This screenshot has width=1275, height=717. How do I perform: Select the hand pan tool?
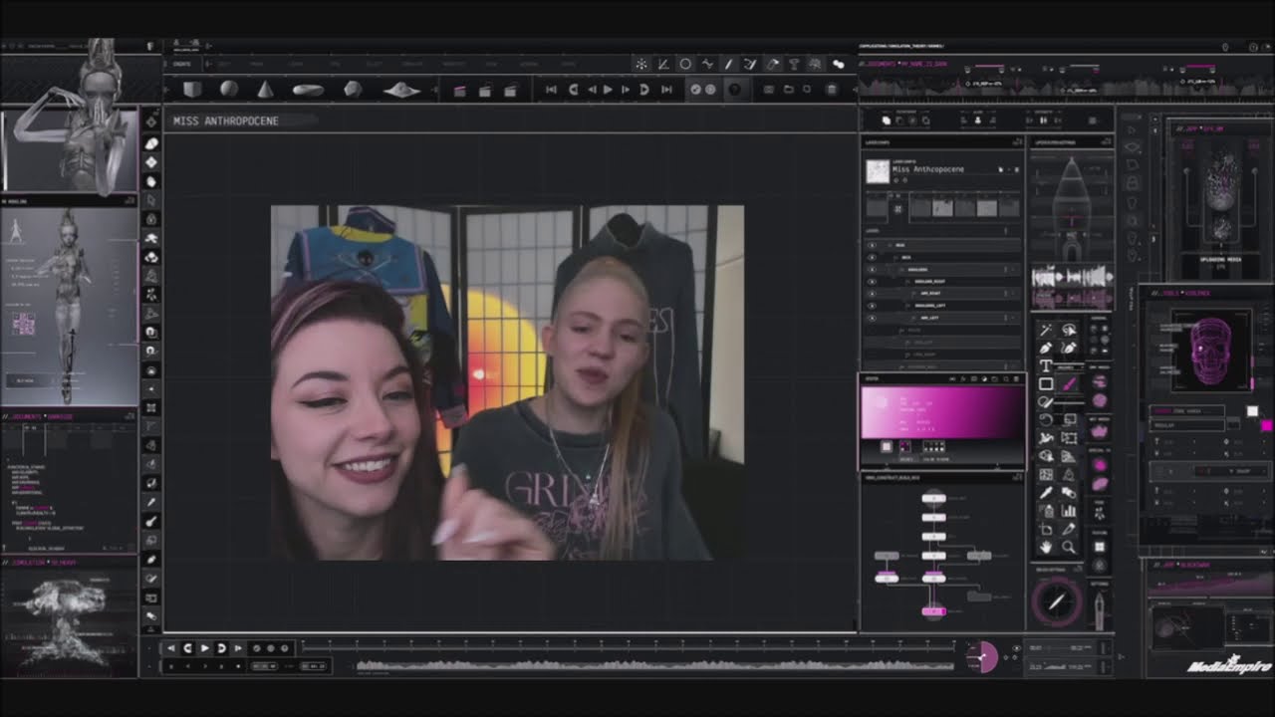1046,547
